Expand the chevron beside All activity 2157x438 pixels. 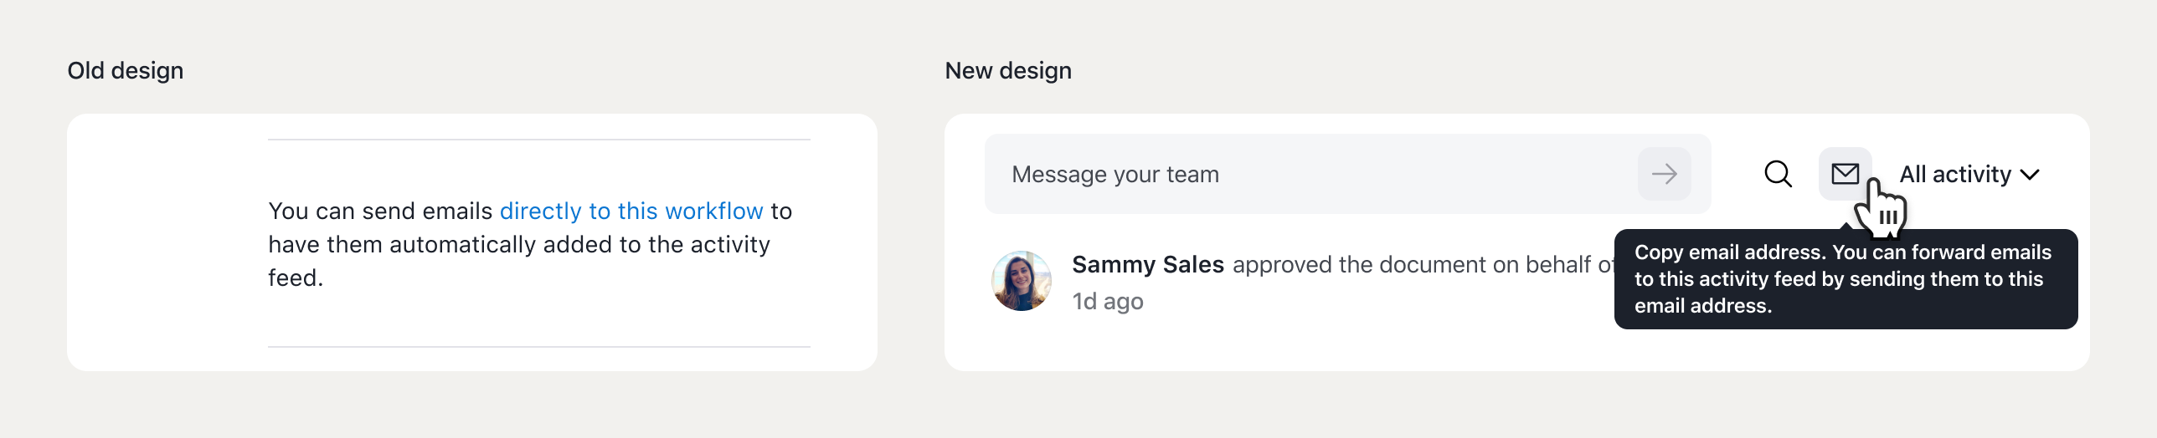coord(2030,175)
